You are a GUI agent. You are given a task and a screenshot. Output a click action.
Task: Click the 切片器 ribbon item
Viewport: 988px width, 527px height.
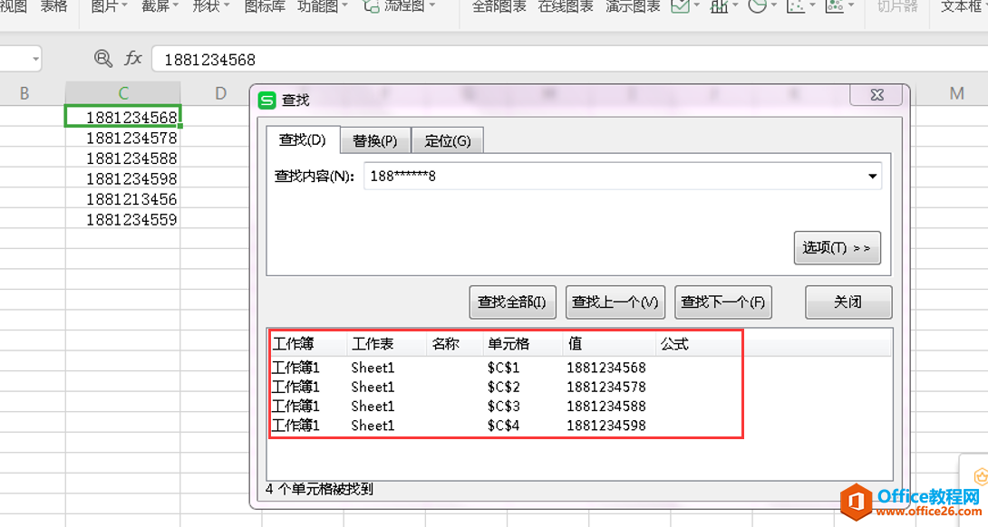897,7
